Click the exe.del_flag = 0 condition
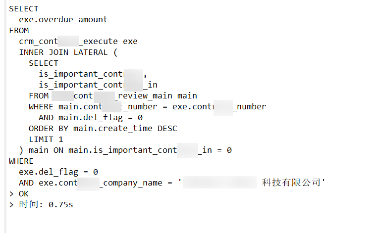375x233 pixels. point(58,172)
